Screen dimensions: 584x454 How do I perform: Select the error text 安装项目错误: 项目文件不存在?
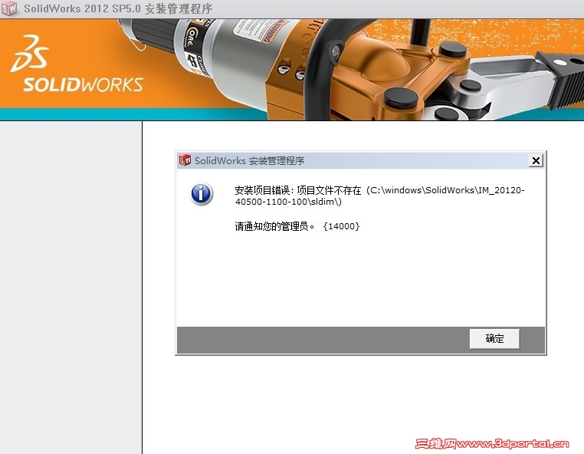pyautogui.click(x=298, y=190)
